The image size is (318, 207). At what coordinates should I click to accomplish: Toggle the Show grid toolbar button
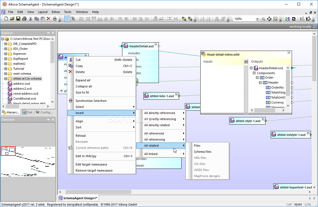[67, 19]
